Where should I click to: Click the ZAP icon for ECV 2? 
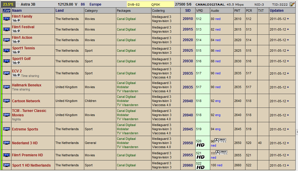pos(6,73)
